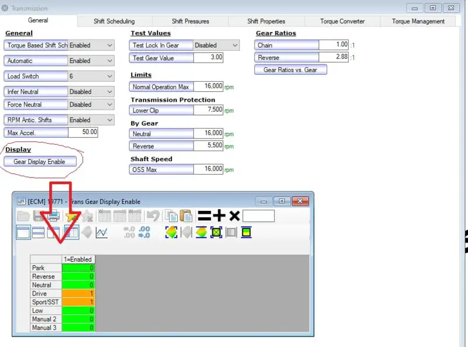Screen dimensions: 468x347
Task: Click the remove-favorite star icon with X
Action: click(x=88, y=216)
